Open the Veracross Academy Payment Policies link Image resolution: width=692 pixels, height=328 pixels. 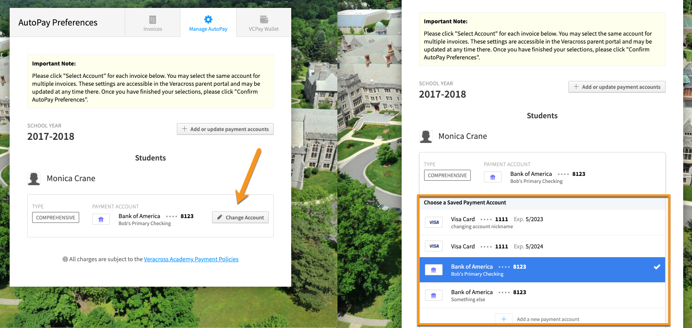point(191,259)
